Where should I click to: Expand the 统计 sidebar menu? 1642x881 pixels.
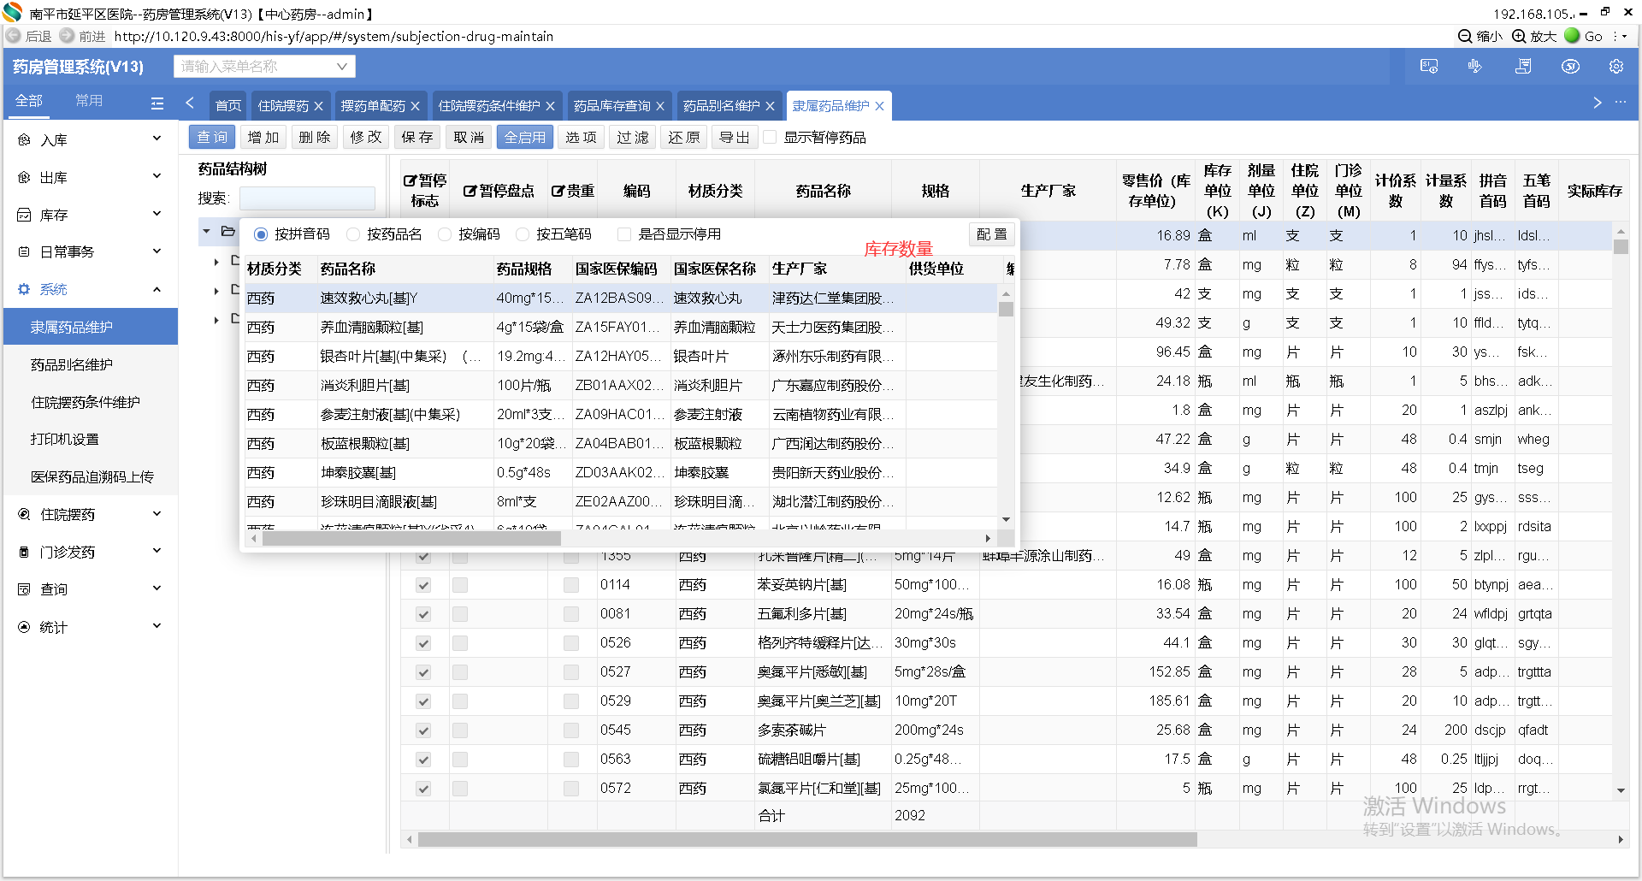click(157, 626)
